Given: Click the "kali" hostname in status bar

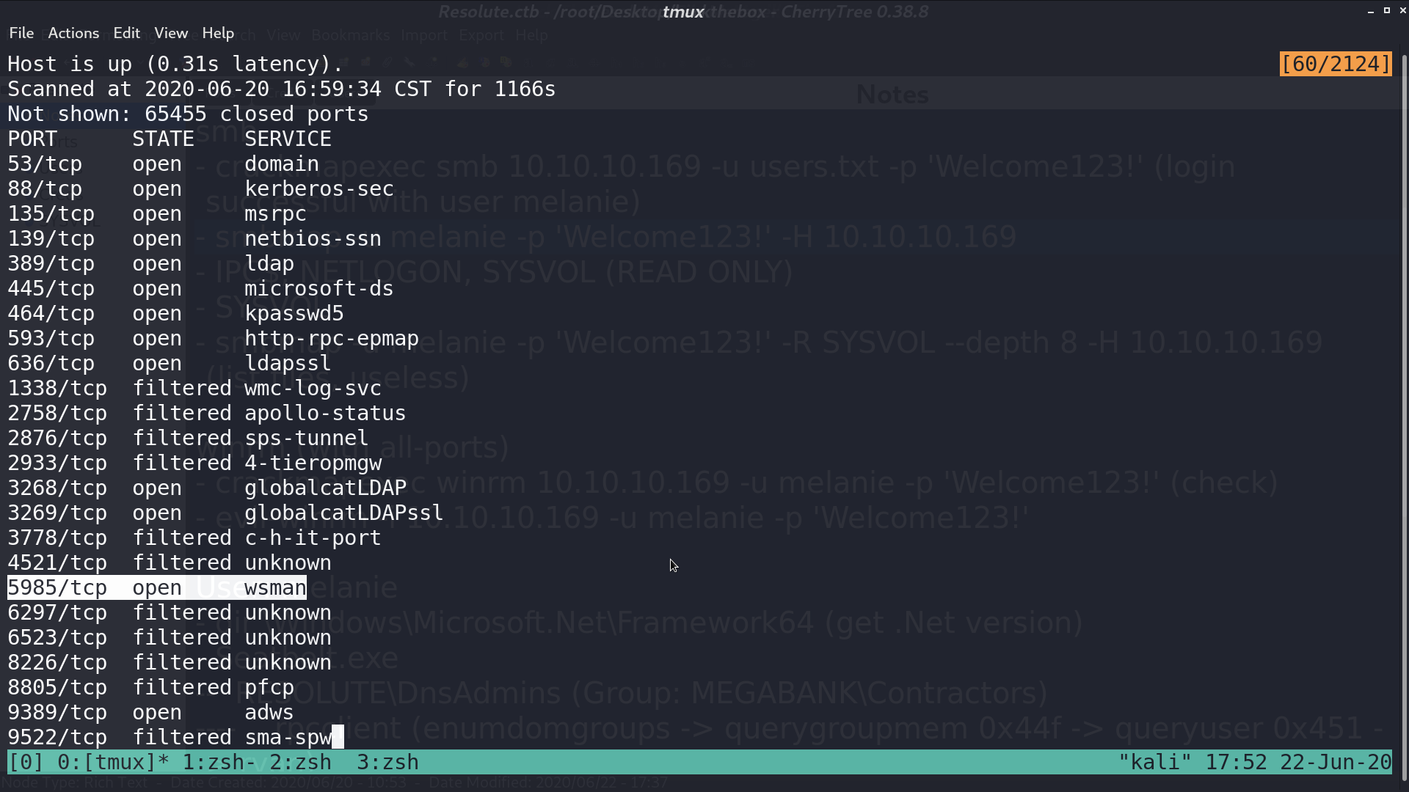Looking at the screenshot, I should [x=1155, y=762].
